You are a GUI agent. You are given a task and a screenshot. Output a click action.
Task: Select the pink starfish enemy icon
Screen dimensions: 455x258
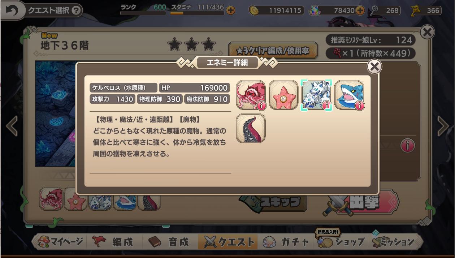click(x=283, y=95)
